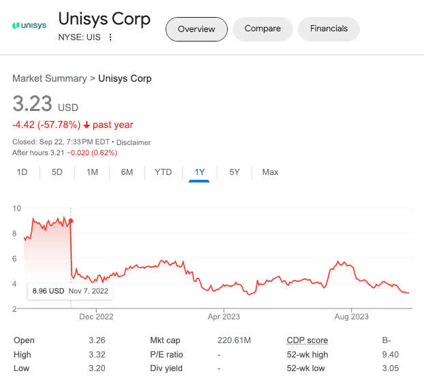Switch chart to 5Y range
This screenshot has height=382, width=424.
[234, 172]
